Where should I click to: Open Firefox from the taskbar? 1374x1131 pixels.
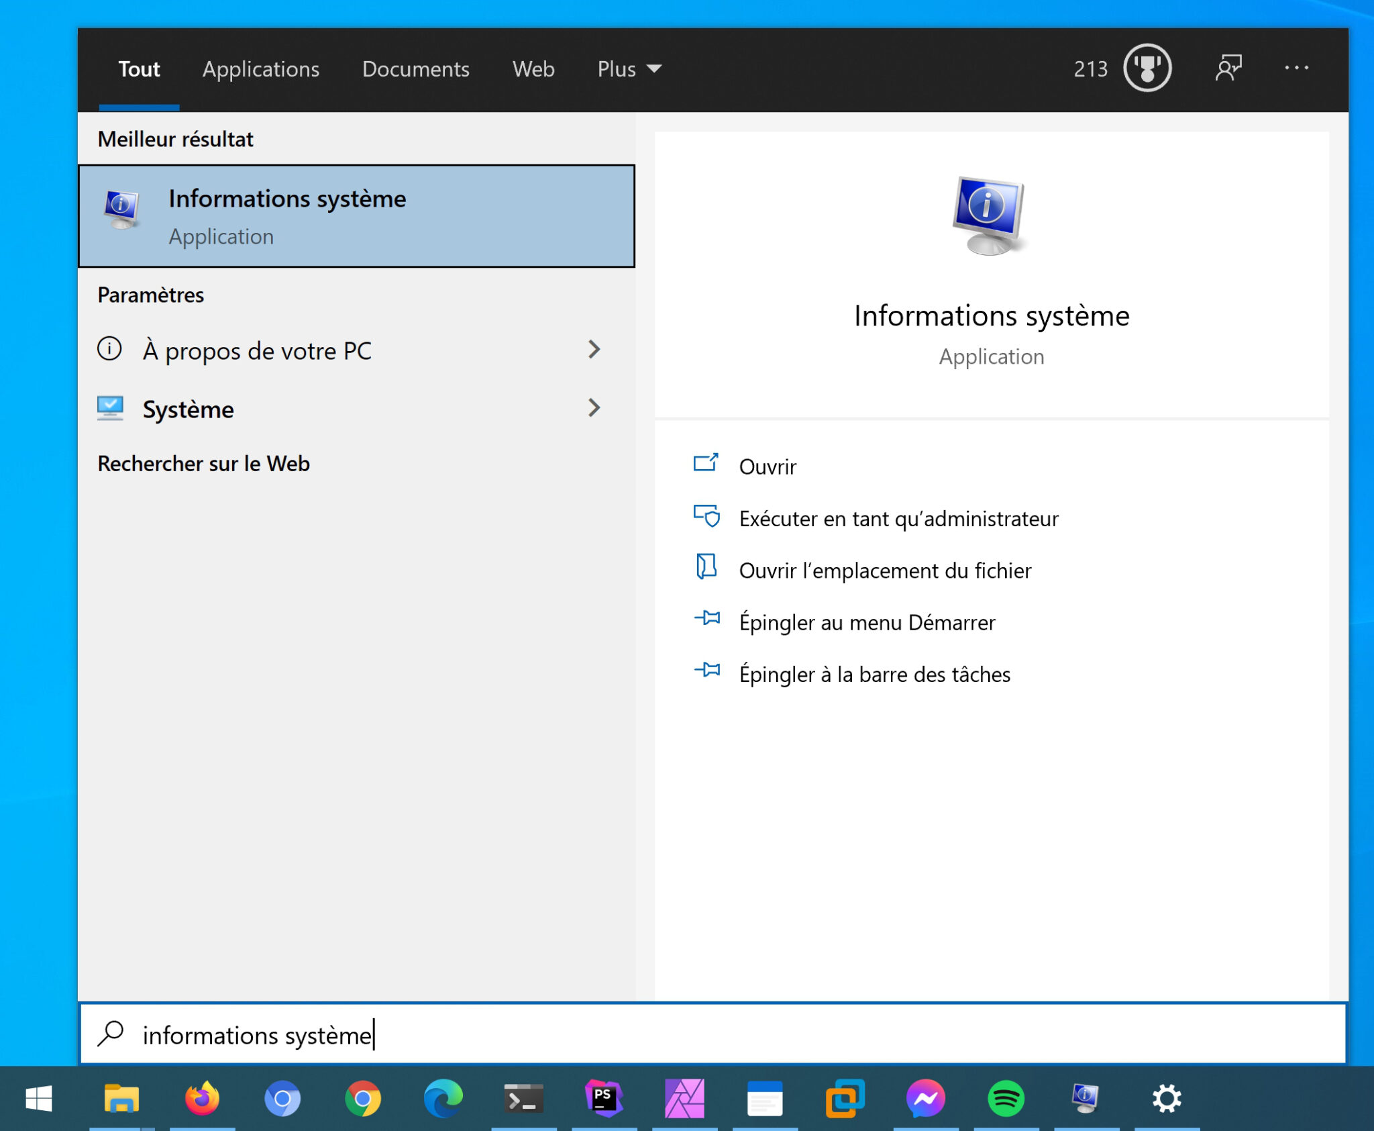(202, 1099)
